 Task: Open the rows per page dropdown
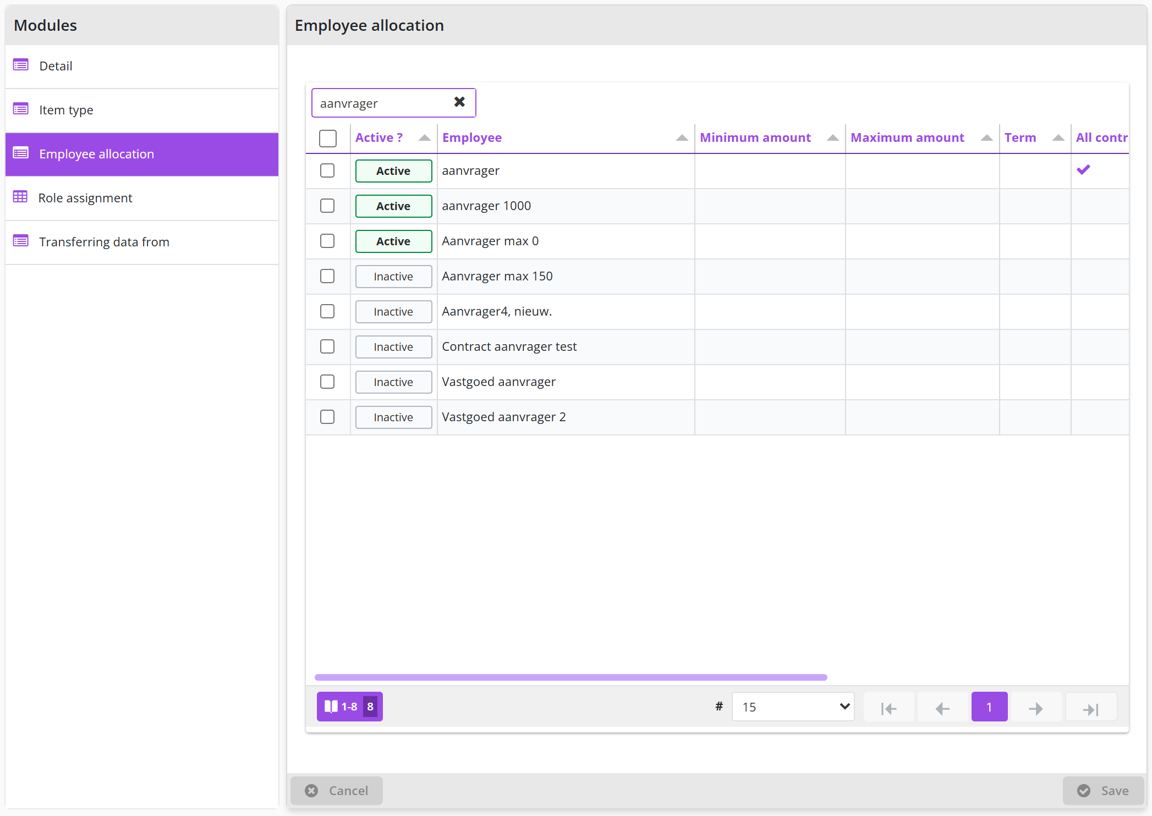793,707
